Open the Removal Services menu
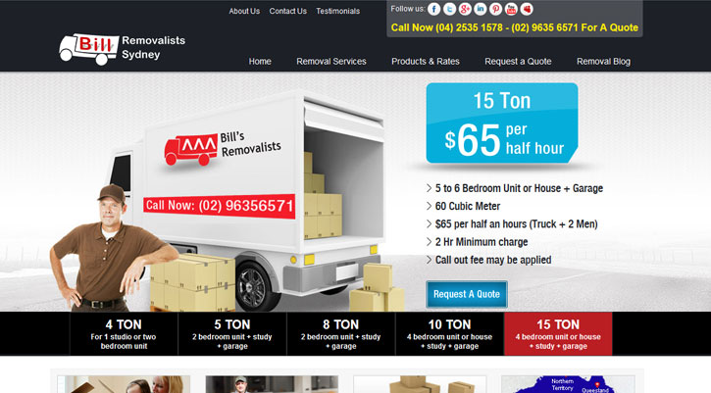The width and height of the screenshot is (711, 393). [x=331, y=61]
